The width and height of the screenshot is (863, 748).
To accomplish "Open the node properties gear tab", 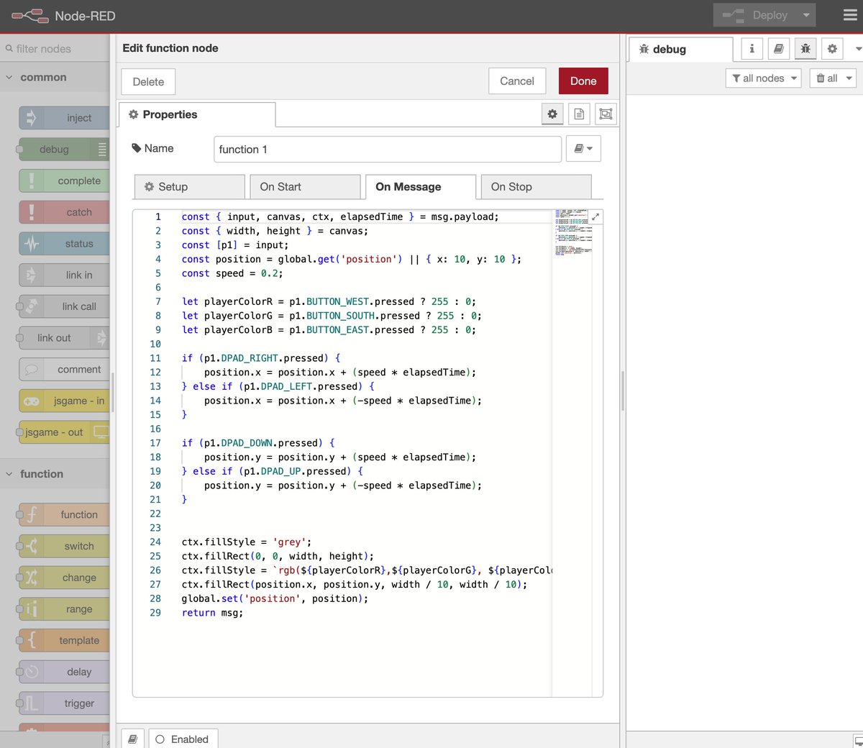I will pyautogui.click(x=552, y=114).
